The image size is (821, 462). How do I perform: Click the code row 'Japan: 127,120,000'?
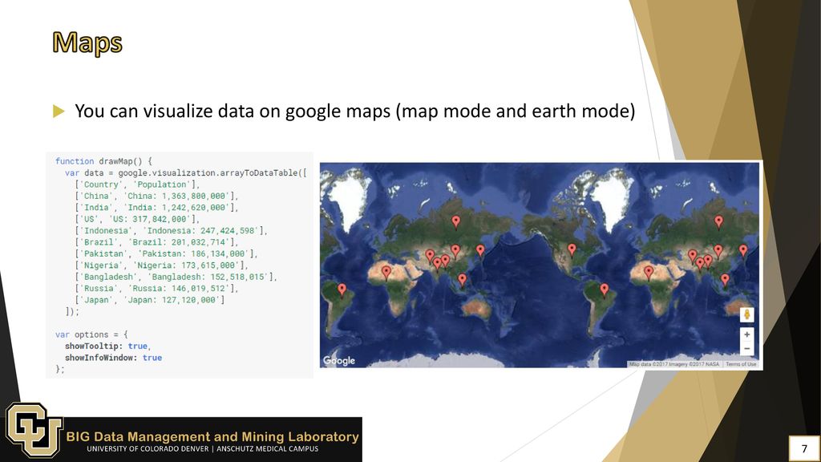150,300
